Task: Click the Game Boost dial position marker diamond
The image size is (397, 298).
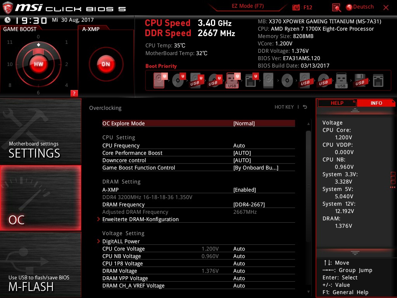Action: click(38, 45)
